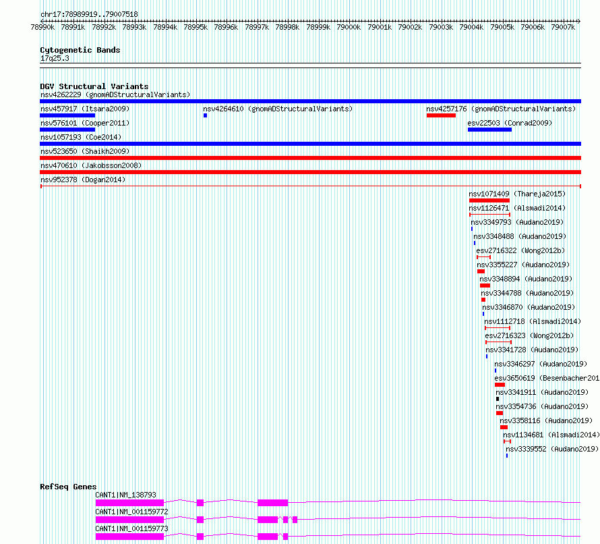This screenshot has height=544, width=600.
Task: Click the blue bar under esv22503
Action: (490, 130)
